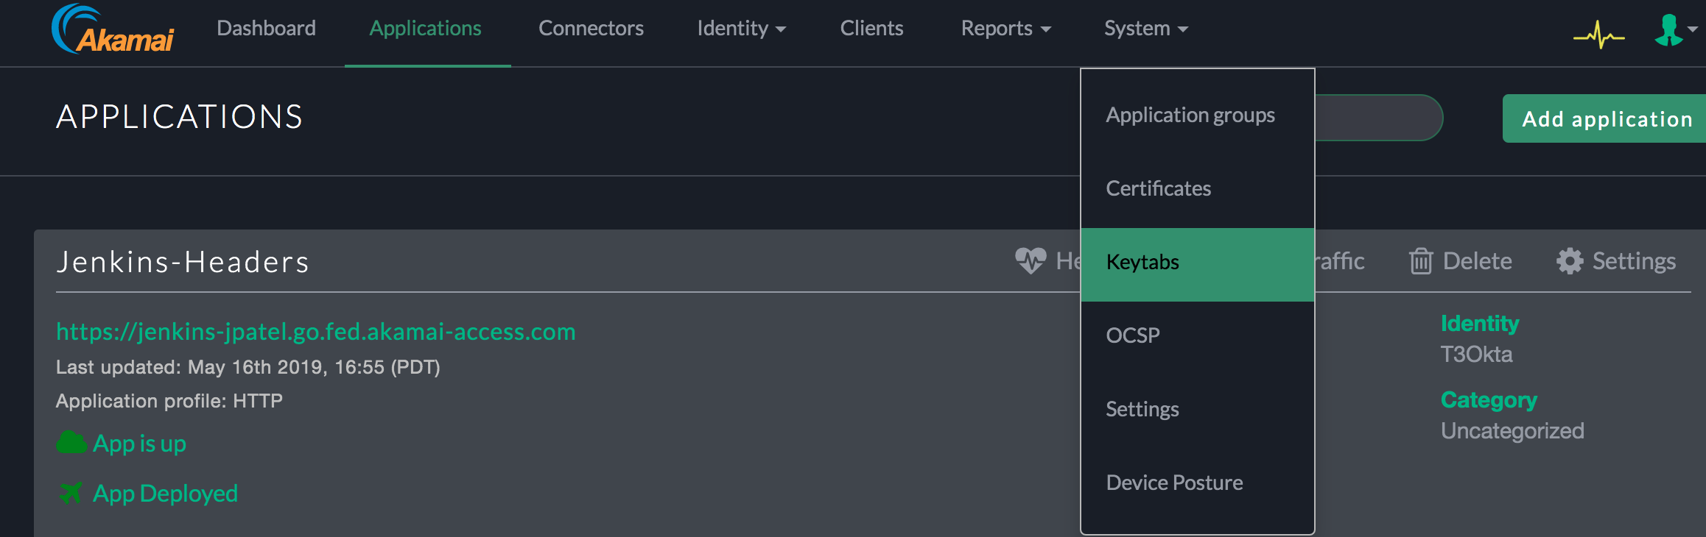Open Settings entry in System menu
1706x537 pixels.
1198,409
